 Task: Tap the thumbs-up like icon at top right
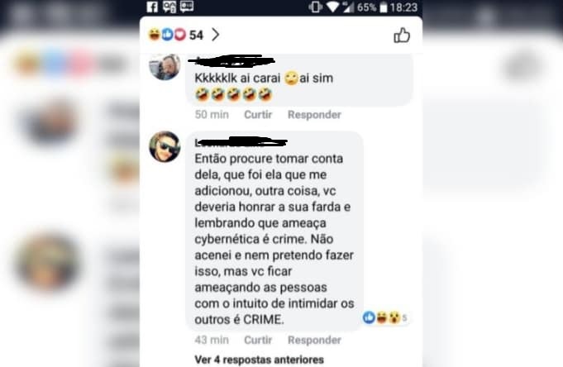[402, 36]
